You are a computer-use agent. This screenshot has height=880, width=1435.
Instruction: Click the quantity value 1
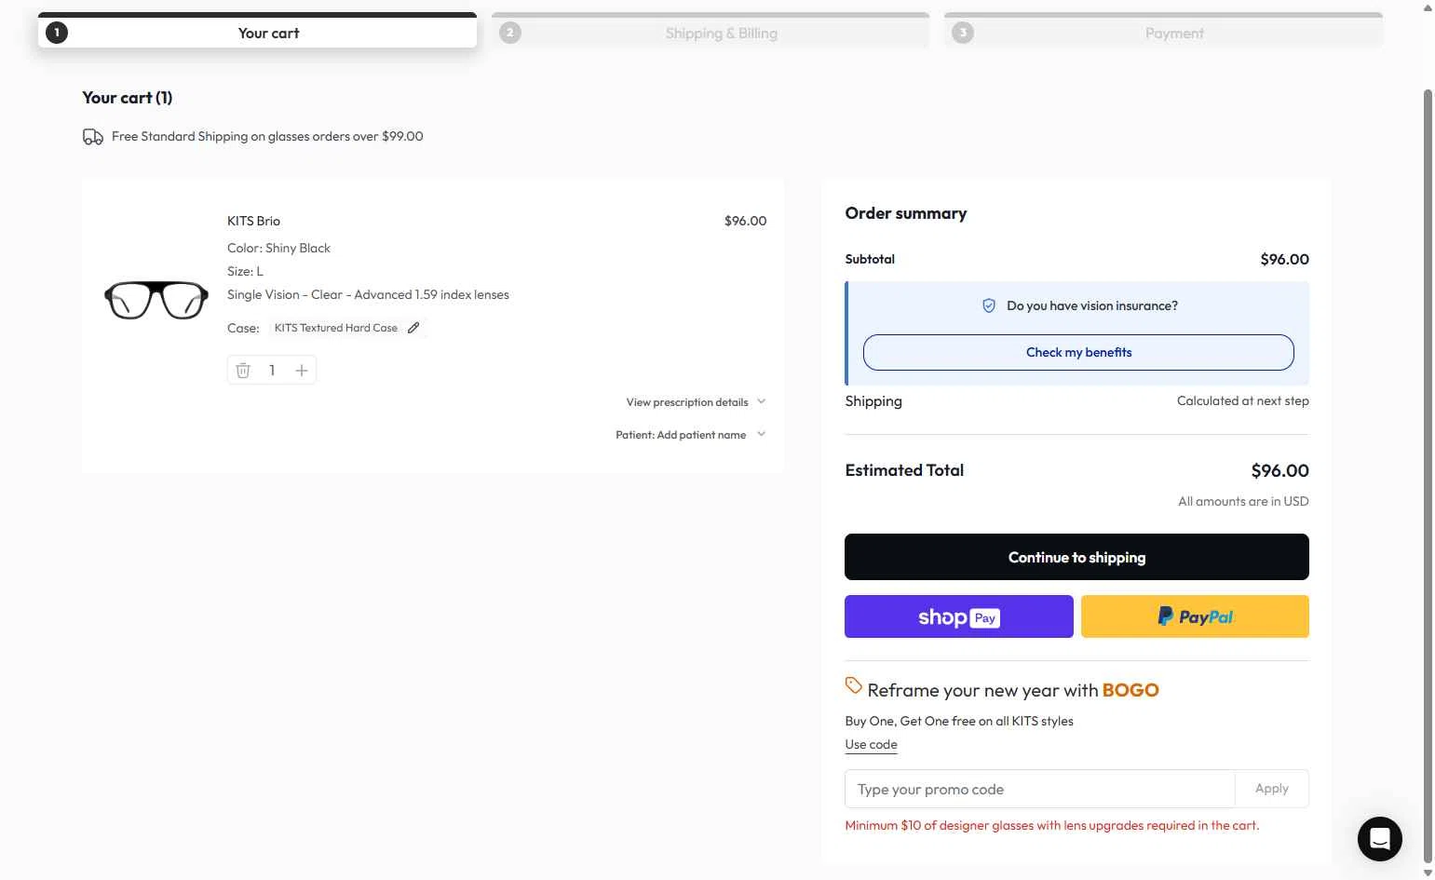(x=272, y=371)
